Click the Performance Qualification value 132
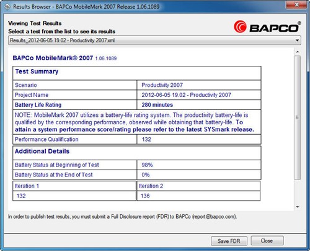The image size is (310, 251). click(146, 139)
